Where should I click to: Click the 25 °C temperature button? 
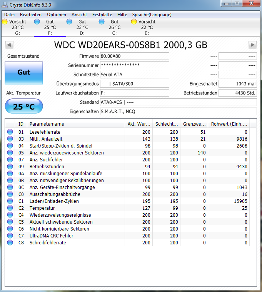pos(24,106)
